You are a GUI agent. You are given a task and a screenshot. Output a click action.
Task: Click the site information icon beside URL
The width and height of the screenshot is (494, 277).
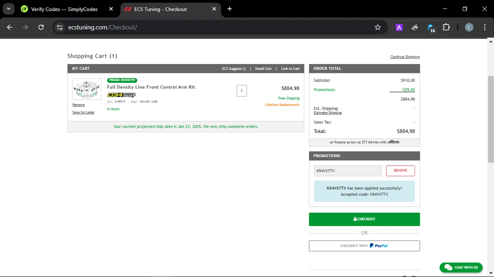pos(60,27)
